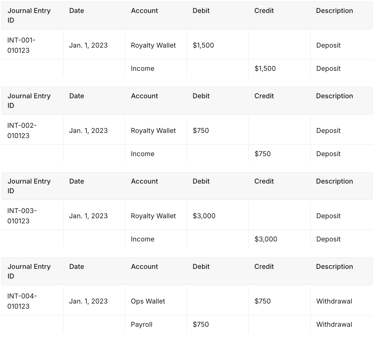Click the Withdrawal description in Payroll row

(334, 324)
